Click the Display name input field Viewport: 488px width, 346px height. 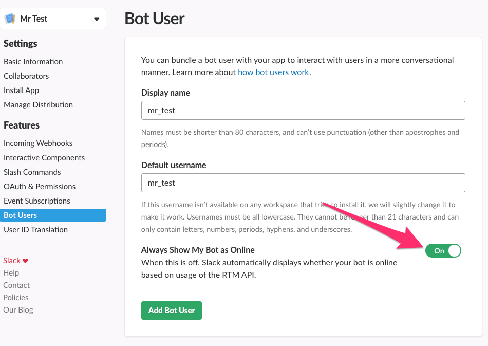303,111
